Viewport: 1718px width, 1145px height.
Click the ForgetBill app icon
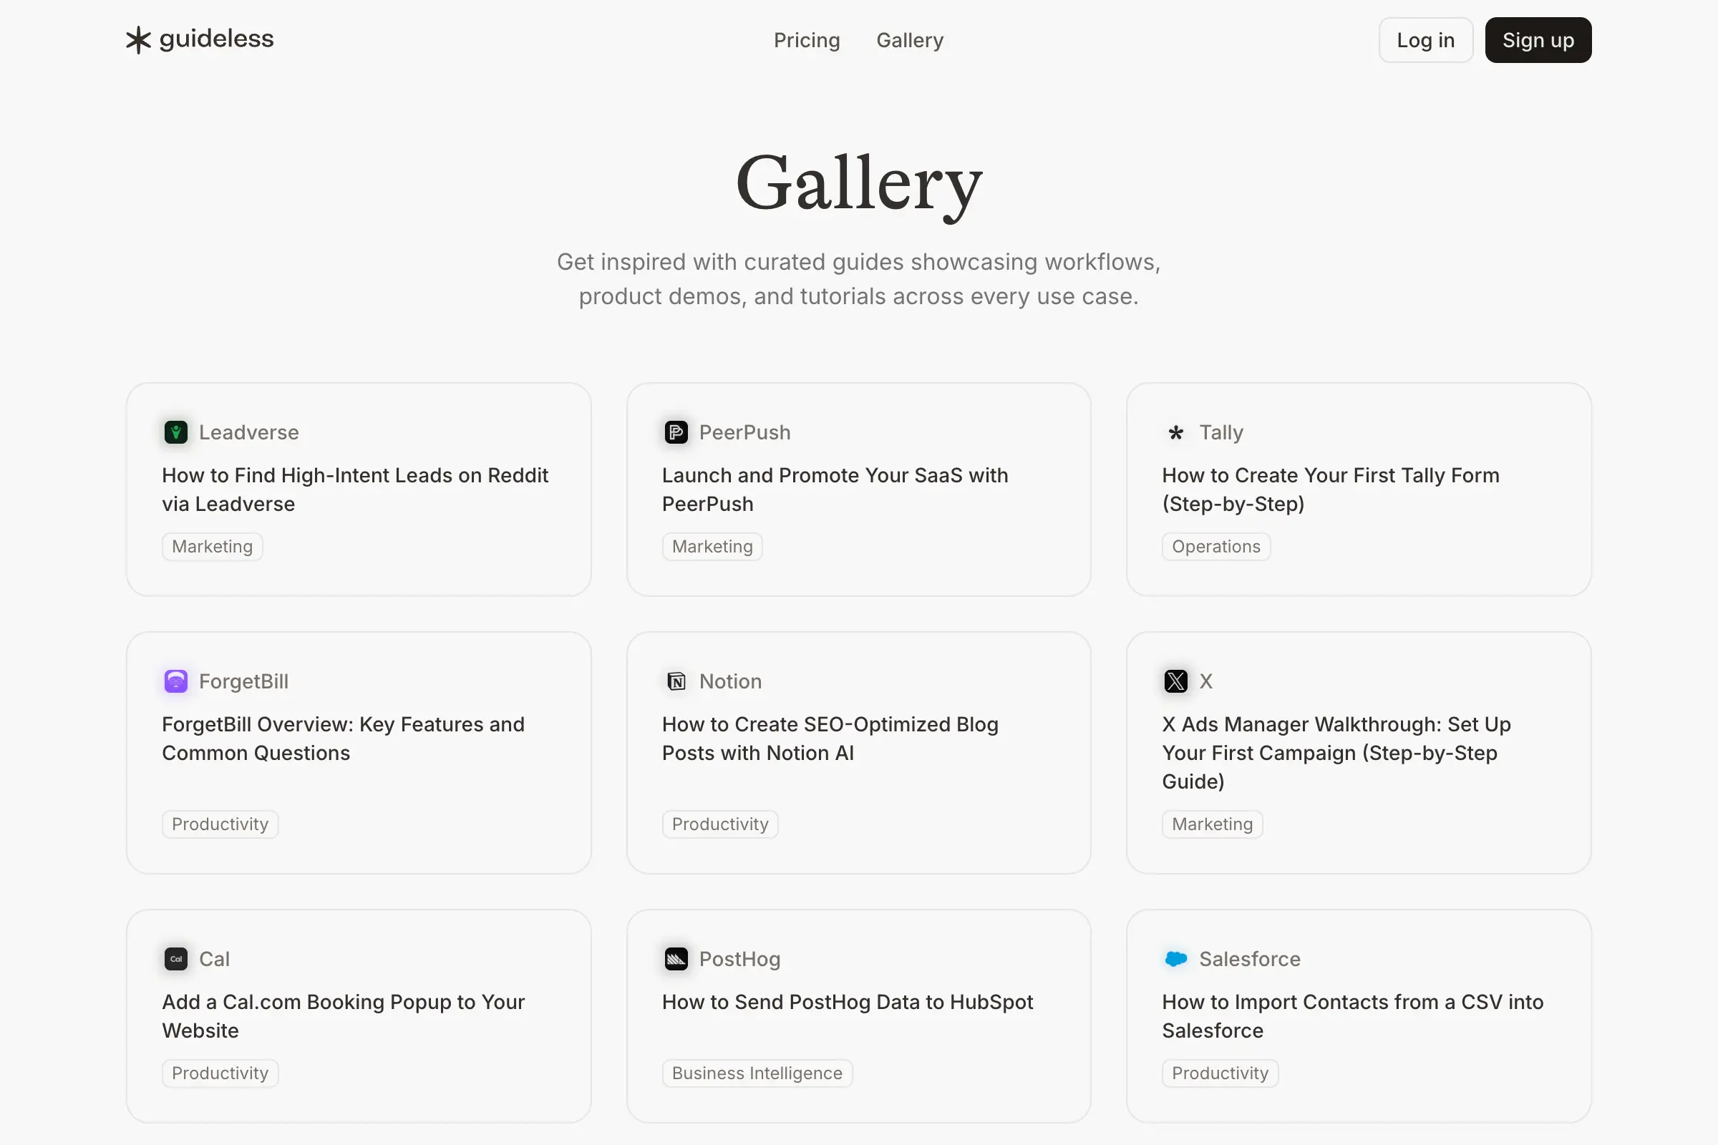click(175, 681)
